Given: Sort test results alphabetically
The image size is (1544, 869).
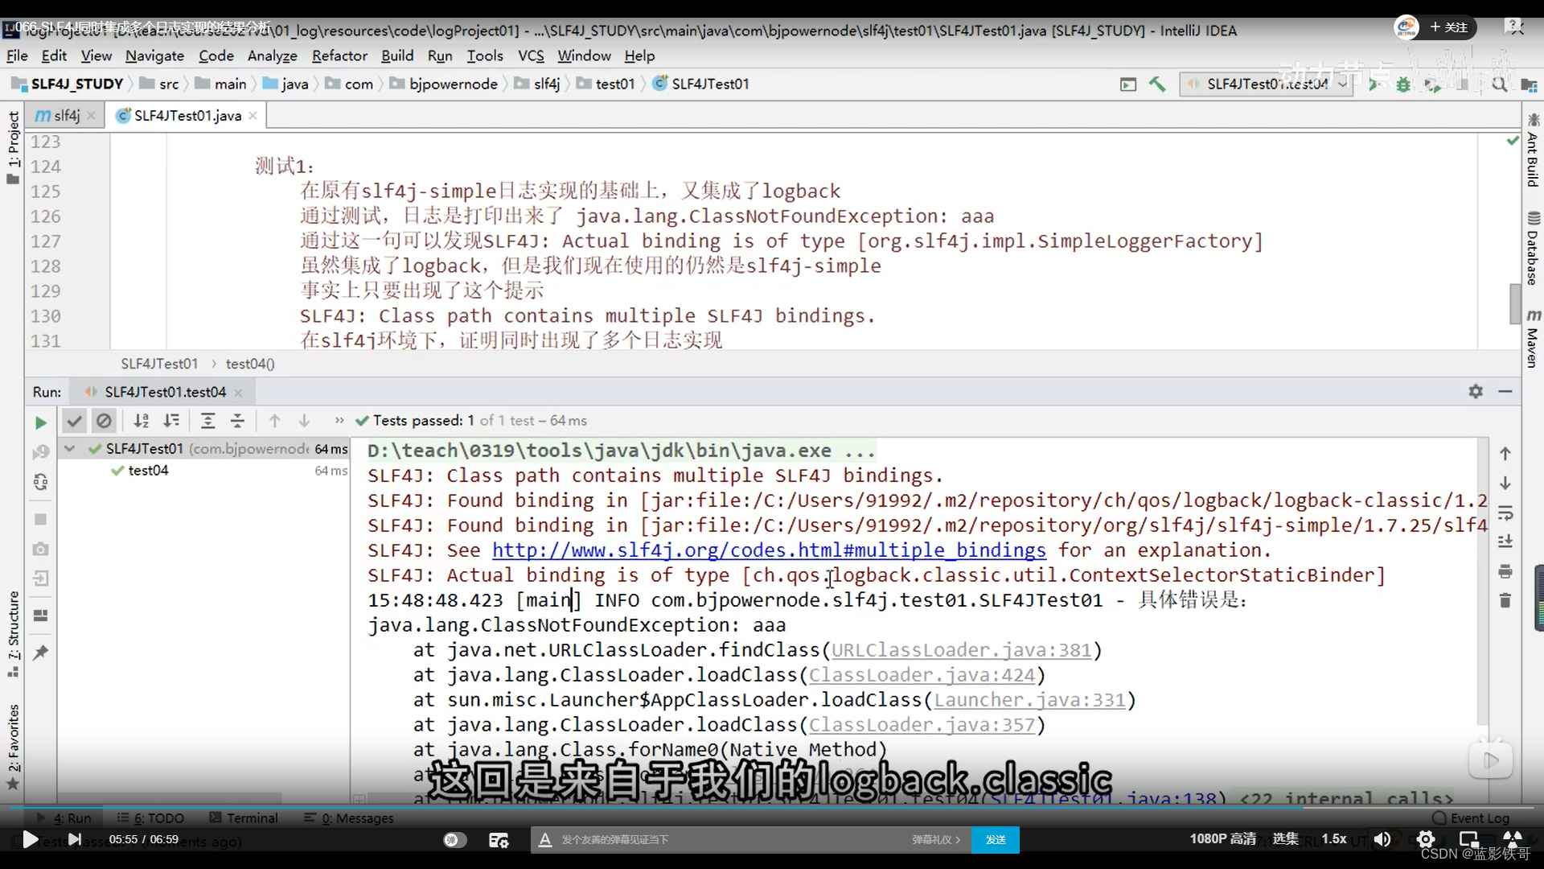Looking at the screenshot, I should point(142,421).
